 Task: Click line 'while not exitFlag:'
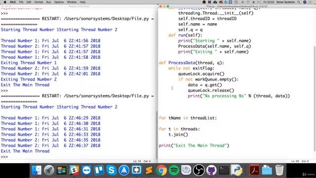pyautogui.click(x=192, y=68)
